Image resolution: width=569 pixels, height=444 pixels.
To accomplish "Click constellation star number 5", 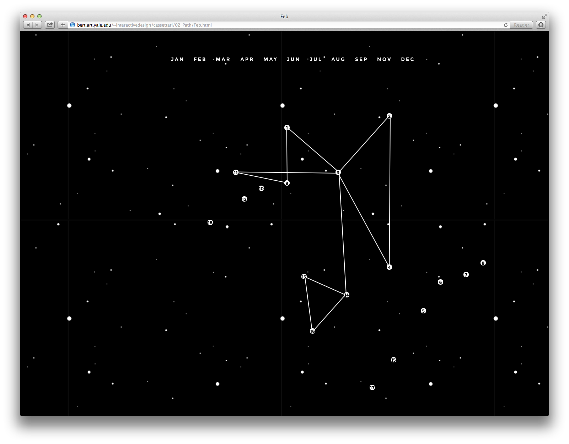I will coord(423,311).
